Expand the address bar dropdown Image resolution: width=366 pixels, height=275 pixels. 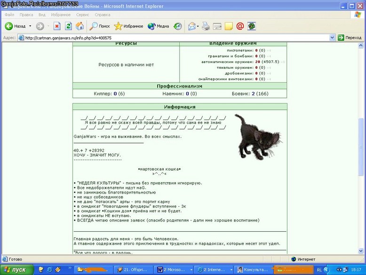tap(332, 38)
